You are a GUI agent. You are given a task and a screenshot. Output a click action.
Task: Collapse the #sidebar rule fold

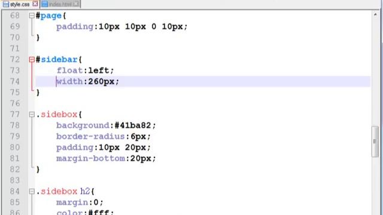pyautogui.click(x=32, y=60)
